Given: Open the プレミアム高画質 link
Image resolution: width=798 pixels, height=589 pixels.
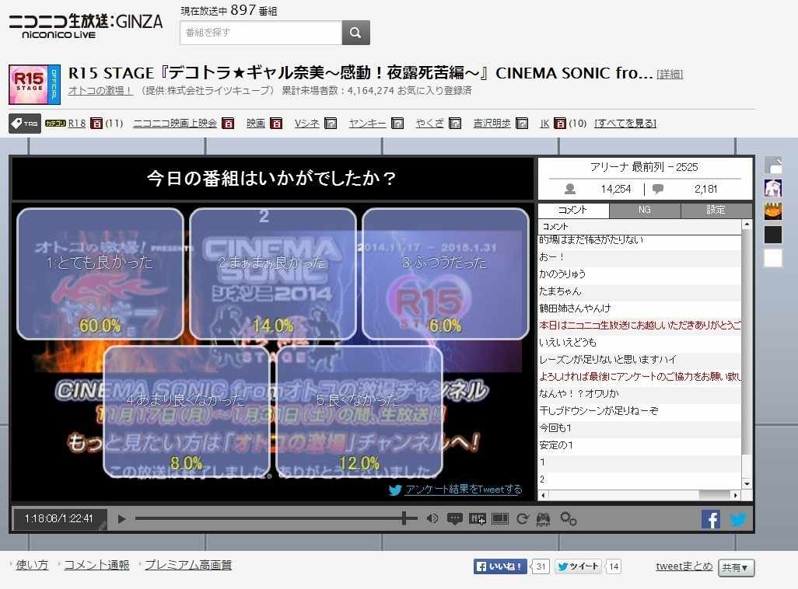Looking at the screenshot, I should pyautogui.click(x=188, y=565).
